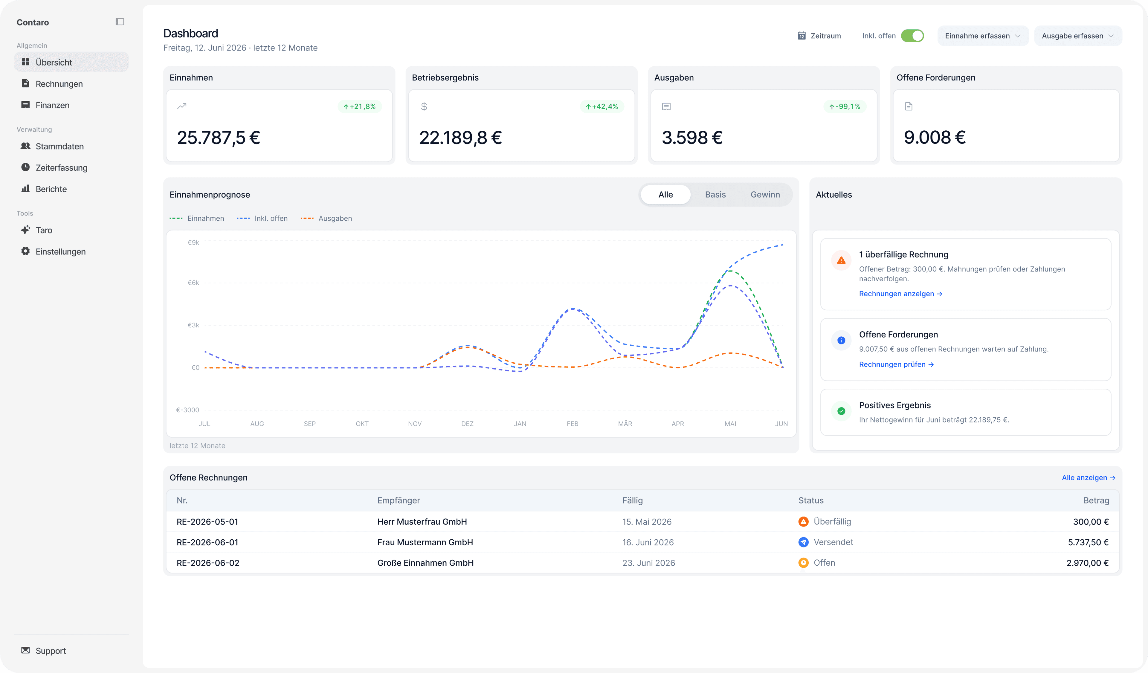Click the 25.787,5 € Einnahmen value
This screenshot has height=673, width=1148.
[219, 137]
